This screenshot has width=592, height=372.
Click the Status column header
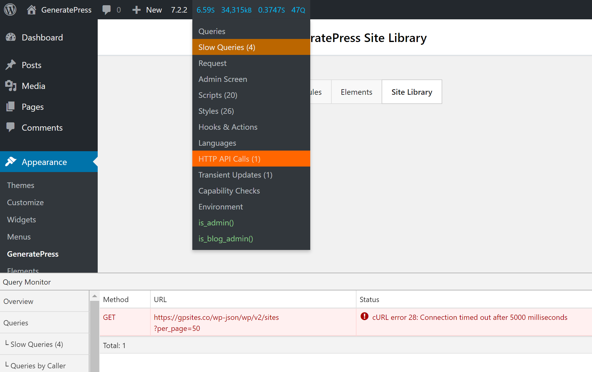pyautogui.click(x=474, y=299)
